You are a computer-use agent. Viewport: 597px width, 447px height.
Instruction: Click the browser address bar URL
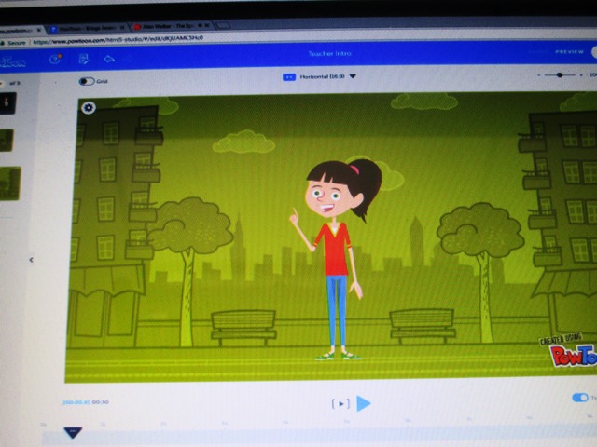tap(118, 39)
